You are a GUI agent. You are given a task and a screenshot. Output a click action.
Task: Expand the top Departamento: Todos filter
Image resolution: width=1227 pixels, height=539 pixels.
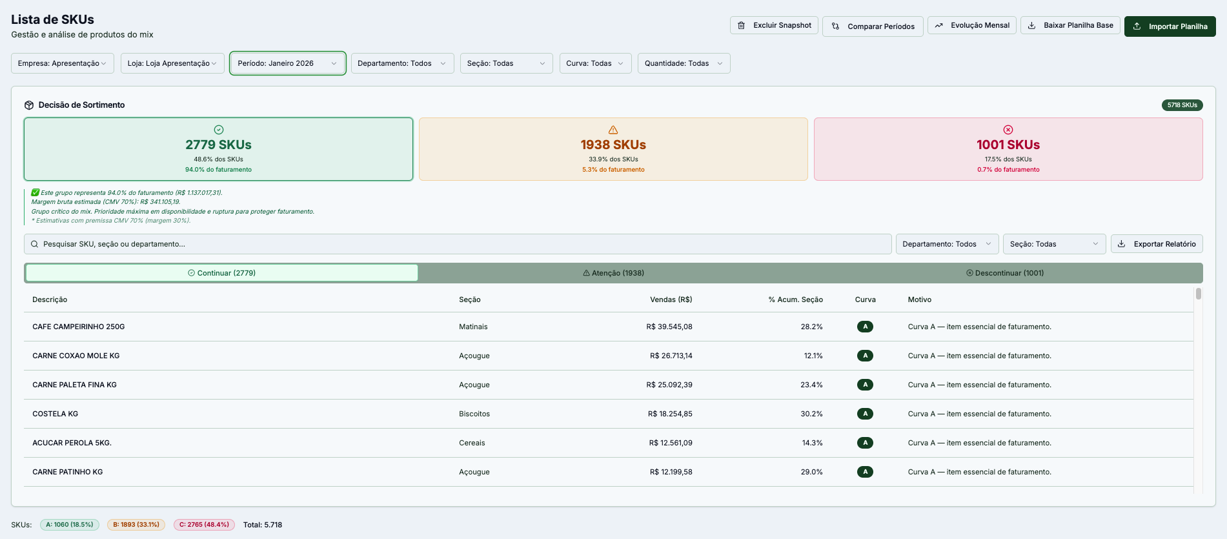click(x=402, y=63)
